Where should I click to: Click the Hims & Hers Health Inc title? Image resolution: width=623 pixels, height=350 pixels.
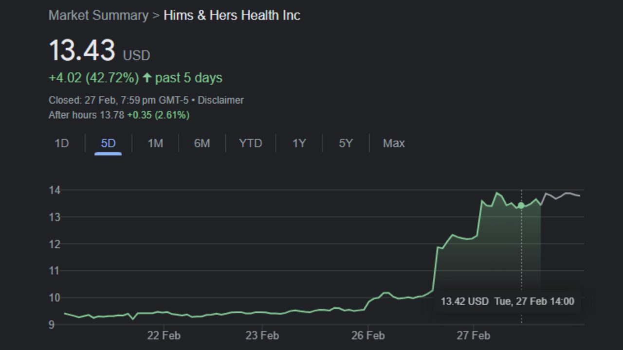(x=232, y=15)
